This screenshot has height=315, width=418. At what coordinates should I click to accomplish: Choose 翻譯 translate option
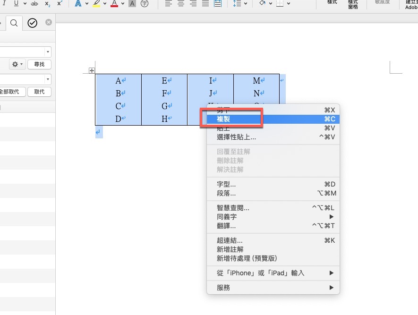pos(273,226)
